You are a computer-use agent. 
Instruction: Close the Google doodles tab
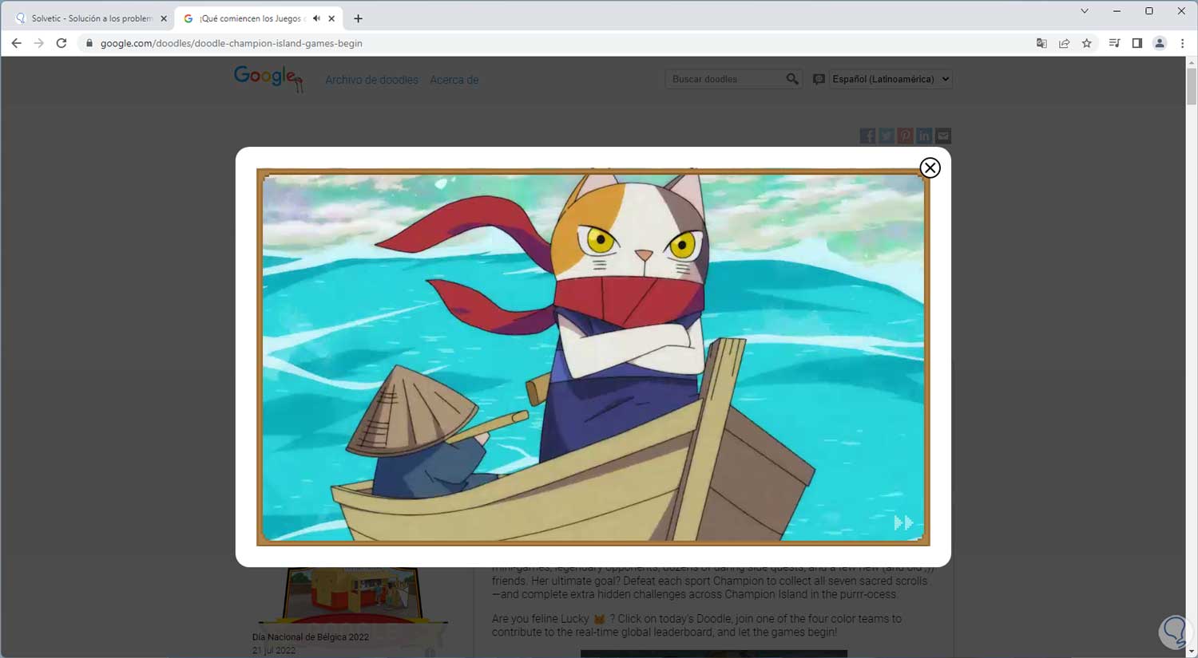coord(331,18)
